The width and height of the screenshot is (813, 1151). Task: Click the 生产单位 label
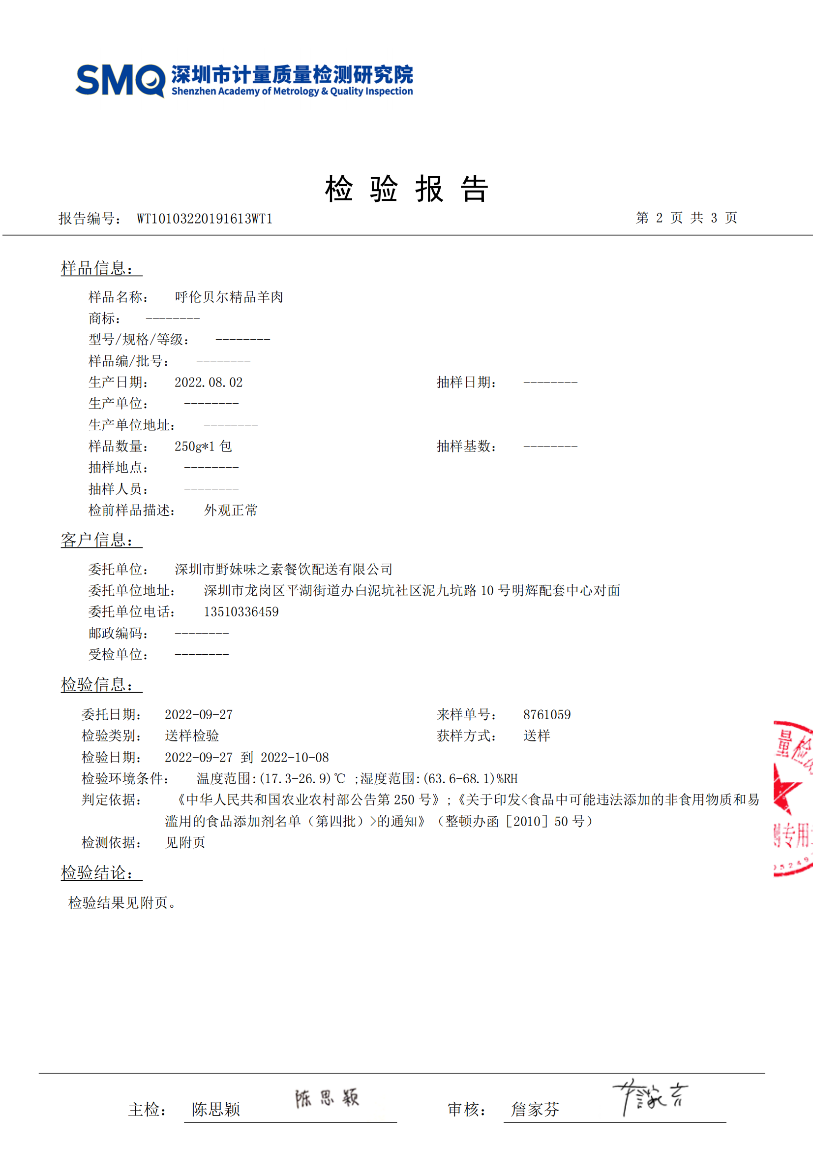tap(119, 404)
